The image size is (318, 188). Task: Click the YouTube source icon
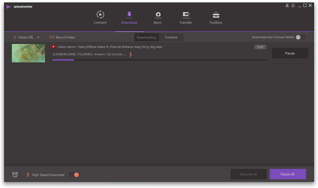click(53, 47)
